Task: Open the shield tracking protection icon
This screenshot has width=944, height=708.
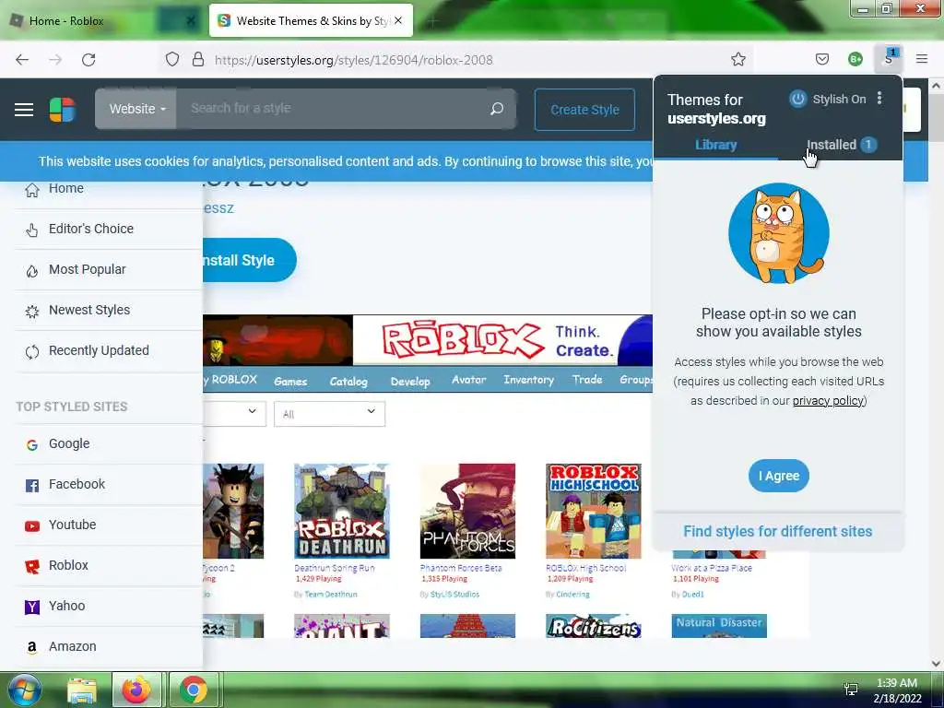Action: (x=172, y=60)
